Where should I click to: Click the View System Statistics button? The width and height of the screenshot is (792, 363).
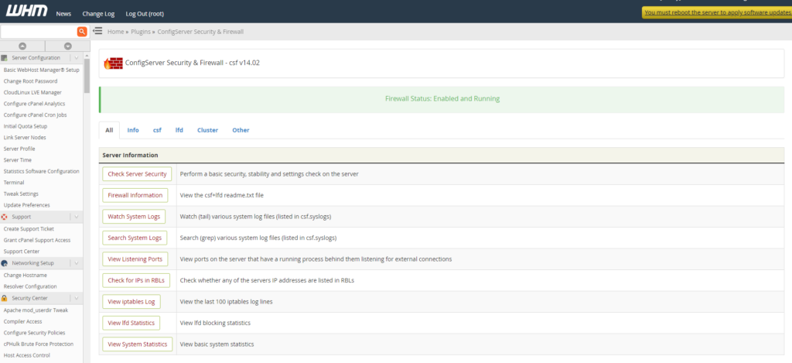coord(138,344)
